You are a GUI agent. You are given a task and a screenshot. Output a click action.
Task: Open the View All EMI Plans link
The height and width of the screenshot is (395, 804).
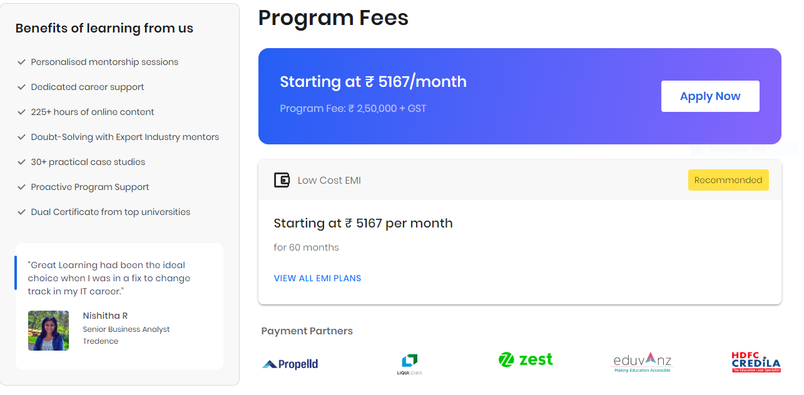pyautogui.click(x=317, y=278)
